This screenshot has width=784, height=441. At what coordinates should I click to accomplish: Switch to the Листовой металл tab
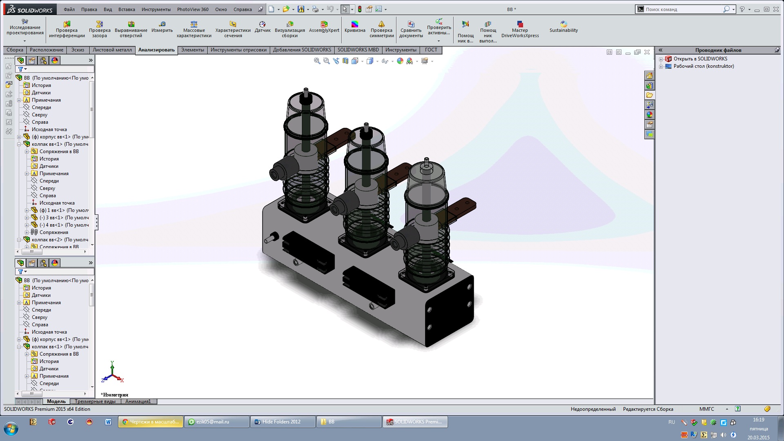pos(112,50)
